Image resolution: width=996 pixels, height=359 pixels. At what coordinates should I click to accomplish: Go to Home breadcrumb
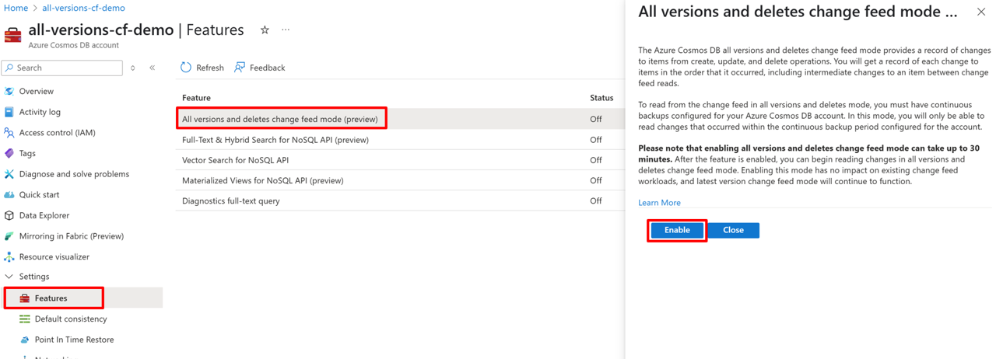pyautogui.click(x=16, y=8)
